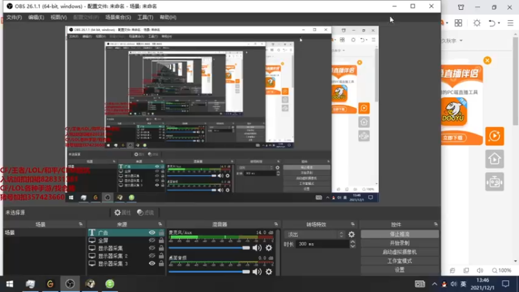Screen dimensions: 519x292
Task: Toggle lock for 广告 source
Action: tap(161, 232)
